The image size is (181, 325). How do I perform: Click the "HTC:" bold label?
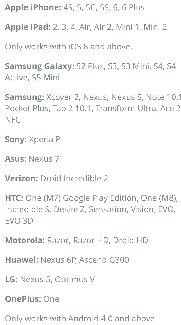[14, 198]
